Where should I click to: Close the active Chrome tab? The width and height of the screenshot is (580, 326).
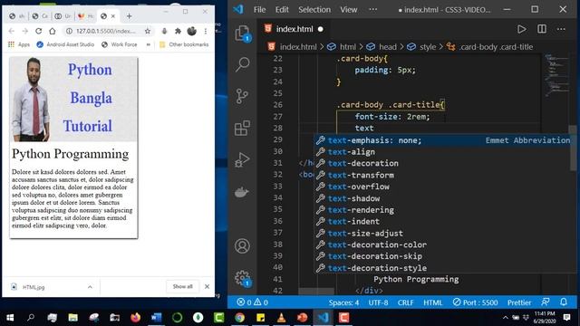pyautogui.click(x=113, y=16)
